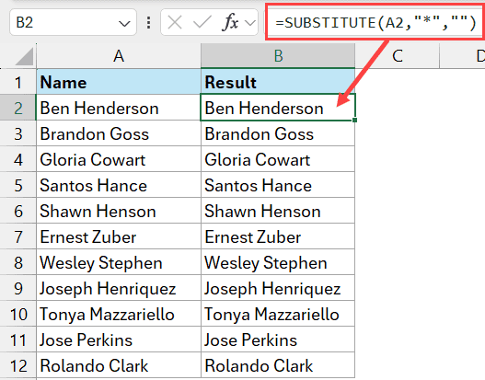Select Tonya Mazzariello in column A
The width and height of the screenshot is (485, 380).
[119, 314]
